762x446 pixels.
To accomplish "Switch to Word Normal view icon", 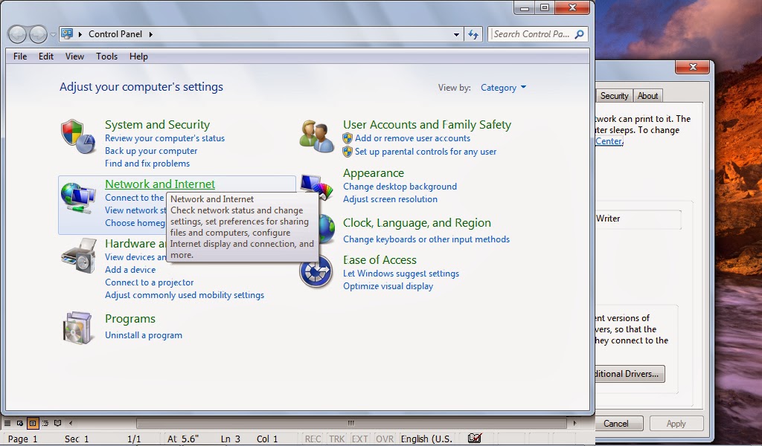I will (7, 423).
